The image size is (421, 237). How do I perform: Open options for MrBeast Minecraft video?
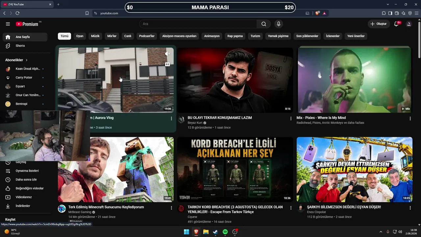click(x=171, y=208)
